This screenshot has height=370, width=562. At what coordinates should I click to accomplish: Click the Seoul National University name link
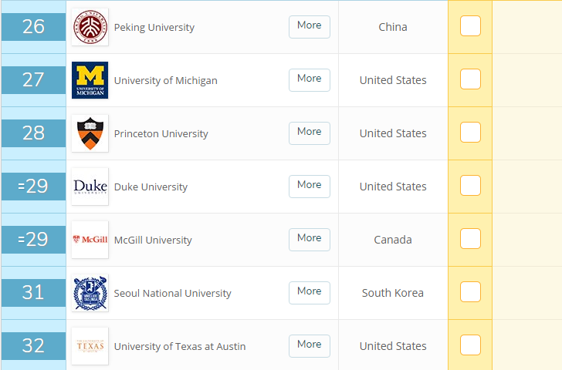[x=172, y=294]
